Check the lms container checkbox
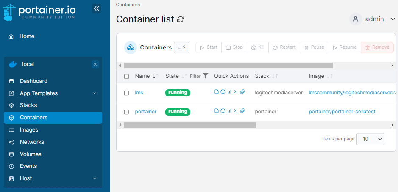This screenshot has width=398, height=192. [x=126, y=93]
